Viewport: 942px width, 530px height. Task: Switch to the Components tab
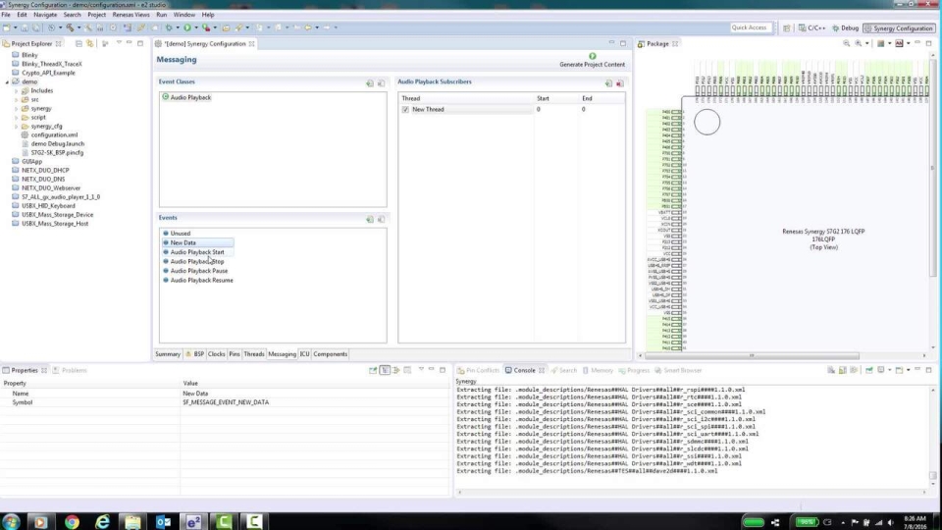click(x=331, y=354)
